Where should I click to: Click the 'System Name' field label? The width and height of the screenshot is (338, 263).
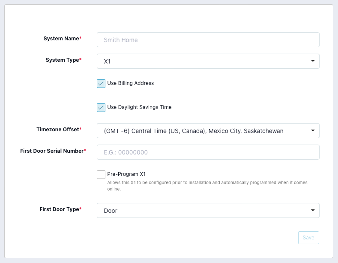coord(61,39)
